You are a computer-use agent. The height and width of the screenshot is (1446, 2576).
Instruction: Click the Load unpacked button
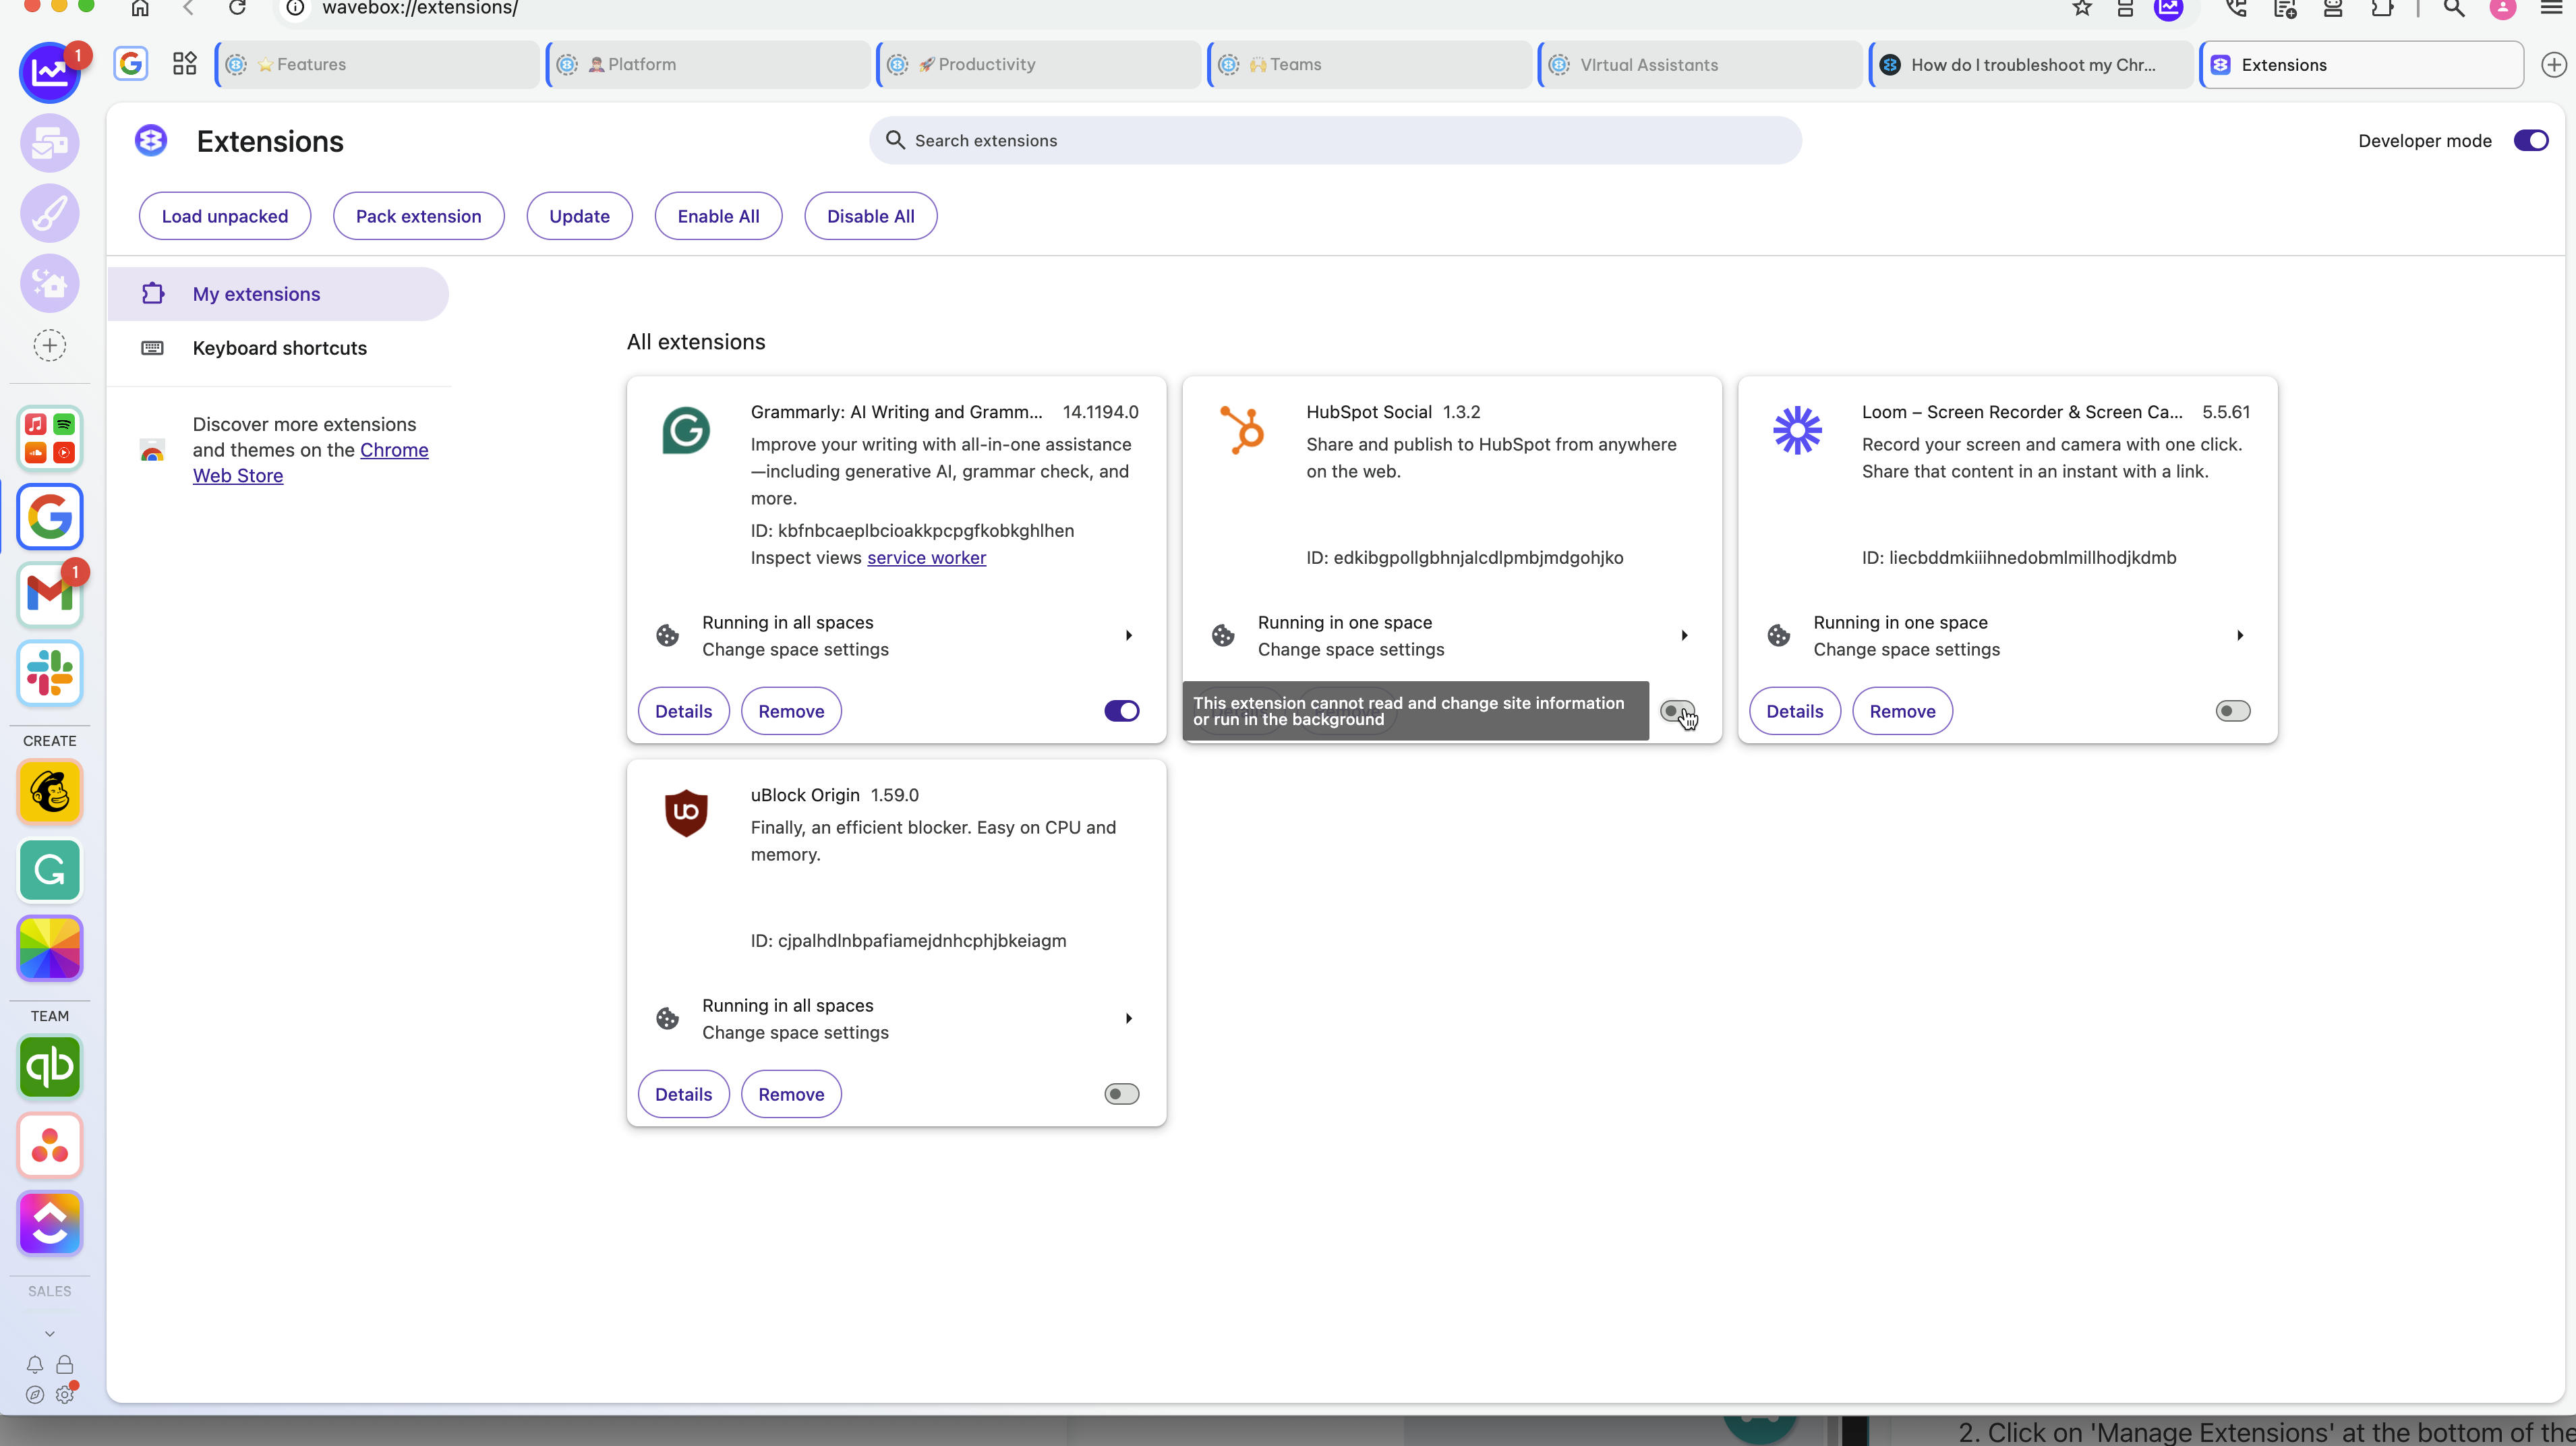(225, 216)
